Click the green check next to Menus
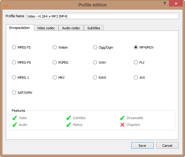The image size is (185, 157). tap(69, 125)
